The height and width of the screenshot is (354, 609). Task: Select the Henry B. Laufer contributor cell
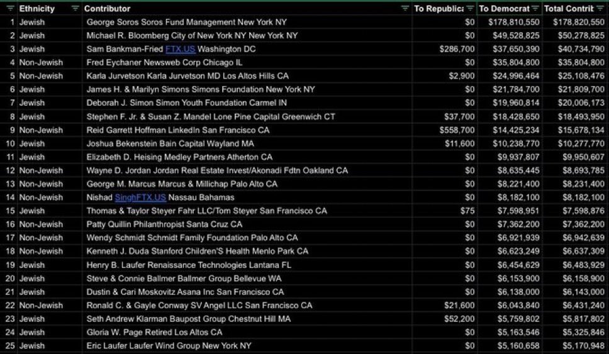pos(247,265)
